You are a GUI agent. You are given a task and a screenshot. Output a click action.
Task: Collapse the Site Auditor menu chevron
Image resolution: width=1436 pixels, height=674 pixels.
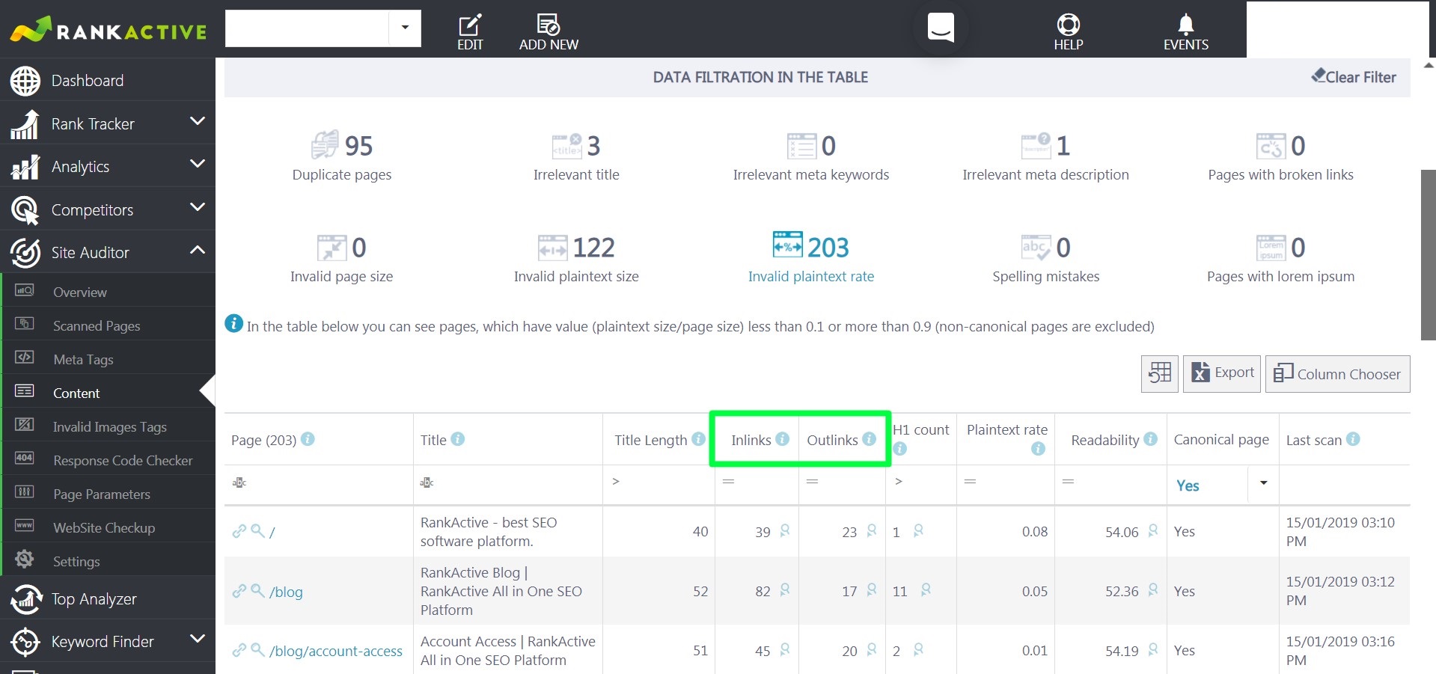pos(198,250)
